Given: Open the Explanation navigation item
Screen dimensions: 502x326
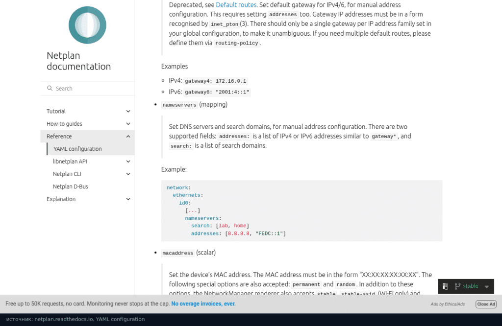Looking at the screenshot, I should [61, 199].
